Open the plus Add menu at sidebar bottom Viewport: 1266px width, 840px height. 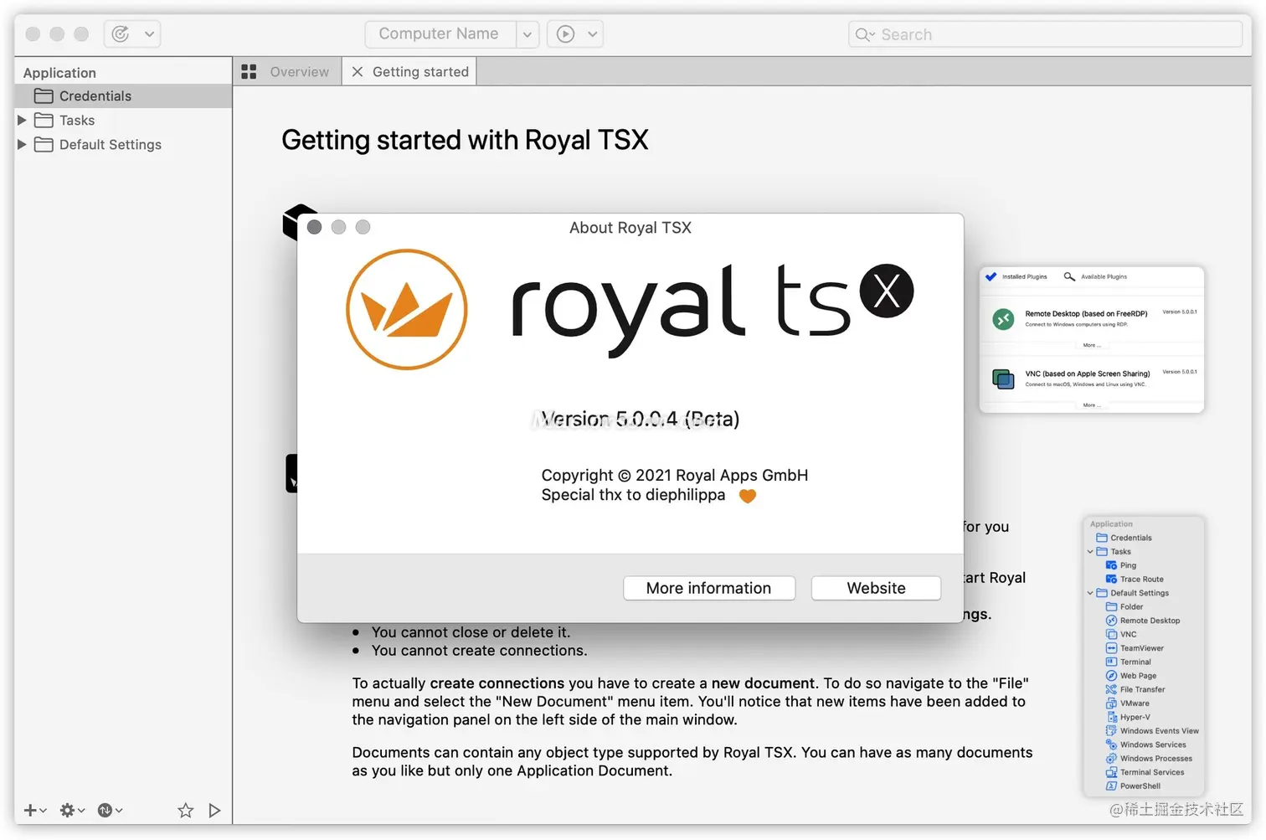(34, 810)
